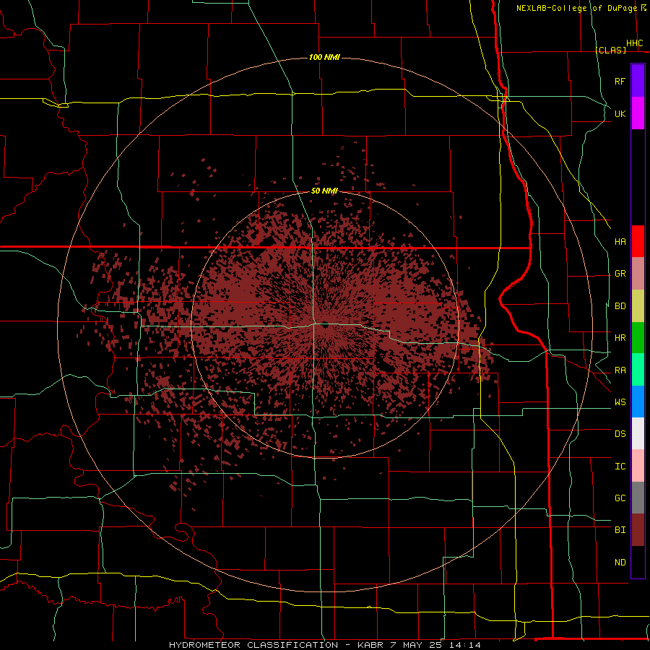
Task: Click the BI dark red legend swatch
Action: [638, 530]
